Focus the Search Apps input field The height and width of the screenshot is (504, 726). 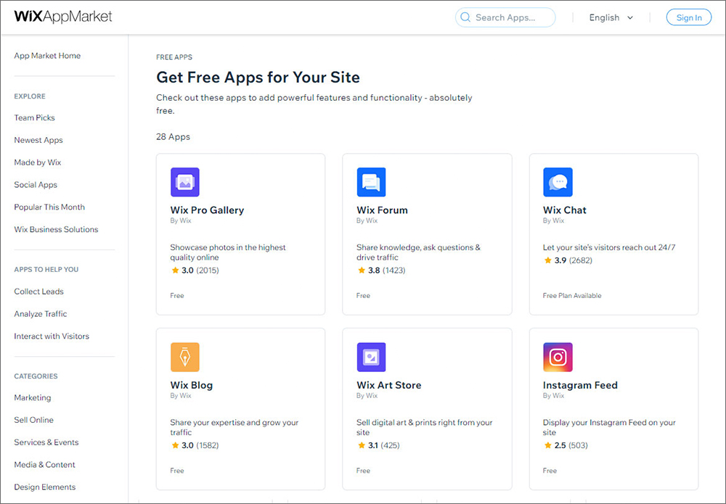505,17
